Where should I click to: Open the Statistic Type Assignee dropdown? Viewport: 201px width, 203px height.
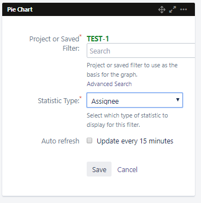pos(135,100)
